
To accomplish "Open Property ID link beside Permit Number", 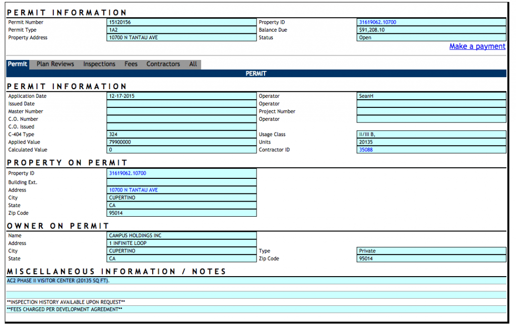I will (x=377, y=22).
